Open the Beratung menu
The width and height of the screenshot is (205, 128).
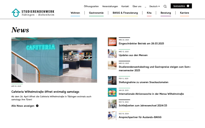pos(166,13)
